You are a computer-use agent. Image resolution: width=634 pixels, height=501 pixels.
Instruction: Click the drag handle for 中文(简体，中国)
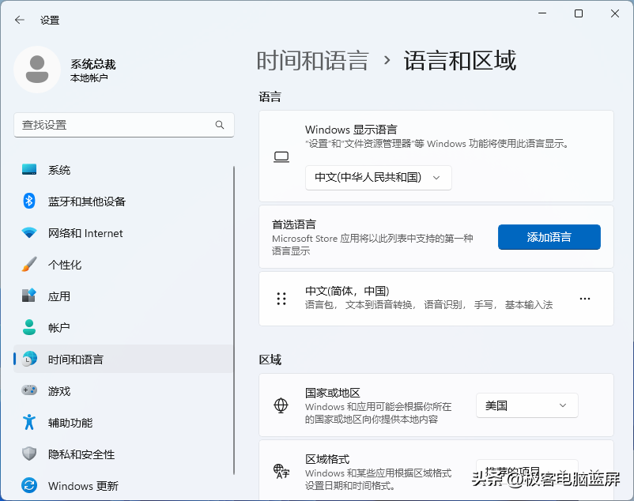coord(281,299)
